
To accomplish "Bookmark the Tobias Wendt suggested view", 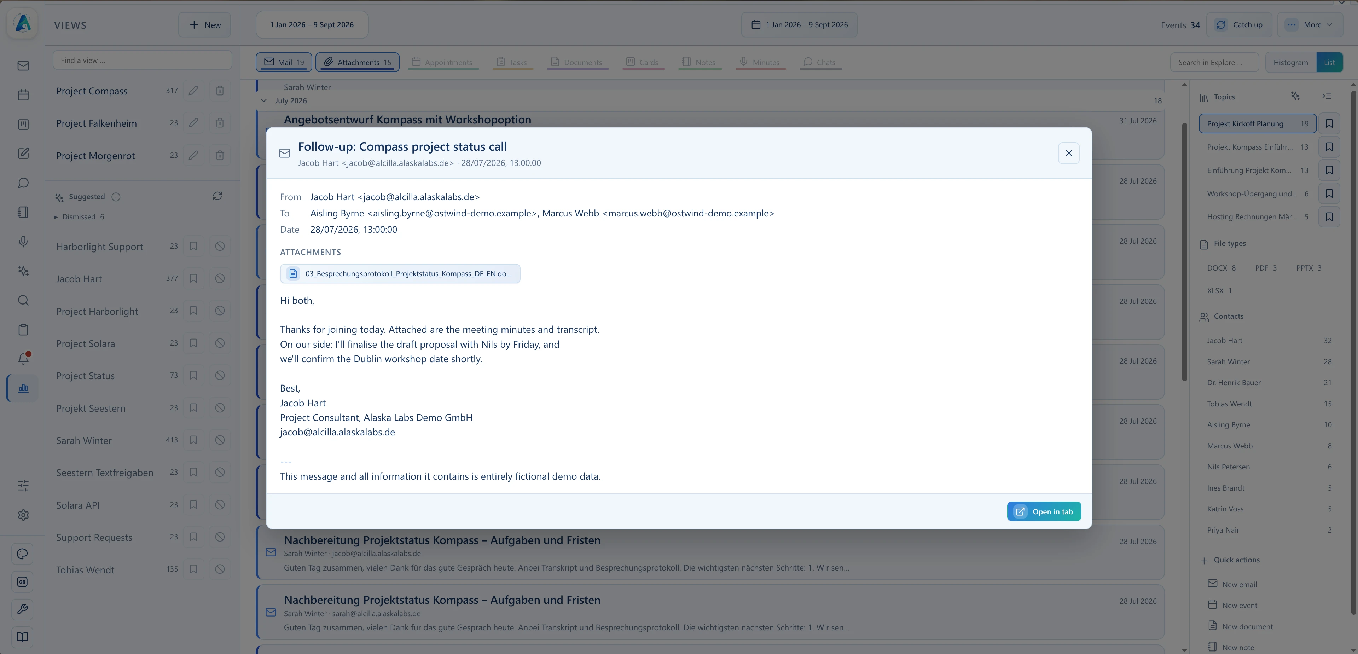I will pos(193,569).
